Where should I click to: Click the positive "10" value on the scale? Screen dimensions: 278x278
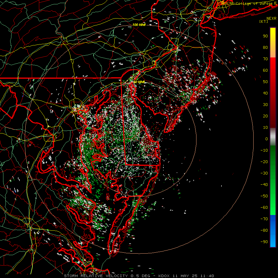click(x=265, y=128)
